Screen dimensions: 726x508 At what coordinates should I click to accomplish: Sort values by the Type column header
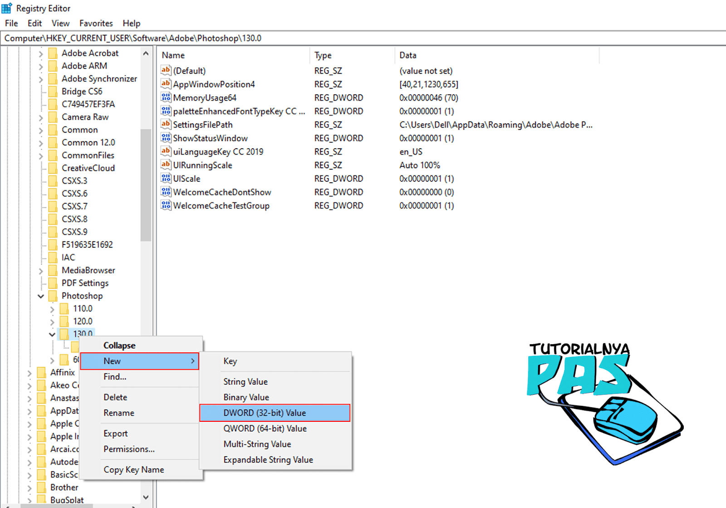352,55
